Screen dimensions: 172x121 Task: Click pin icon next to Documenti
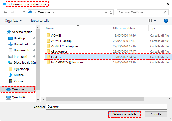[x=34, y=50]
